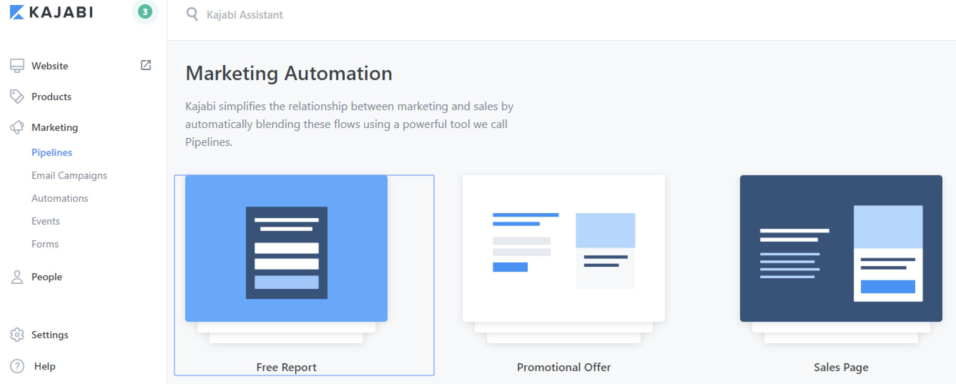Go to Email Campaigns
956x384 pixels.
click(69, 176)
